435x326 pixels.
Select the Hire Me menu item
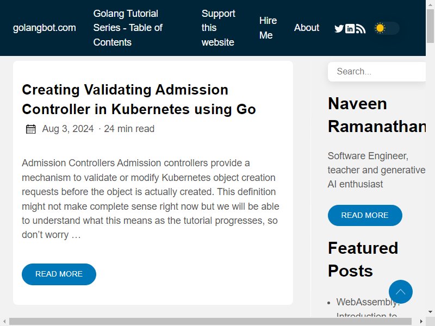268,28
